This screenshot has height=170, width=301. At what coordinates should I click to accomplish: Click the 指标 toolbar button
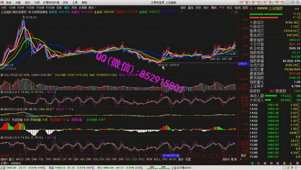tap(183, 7)
